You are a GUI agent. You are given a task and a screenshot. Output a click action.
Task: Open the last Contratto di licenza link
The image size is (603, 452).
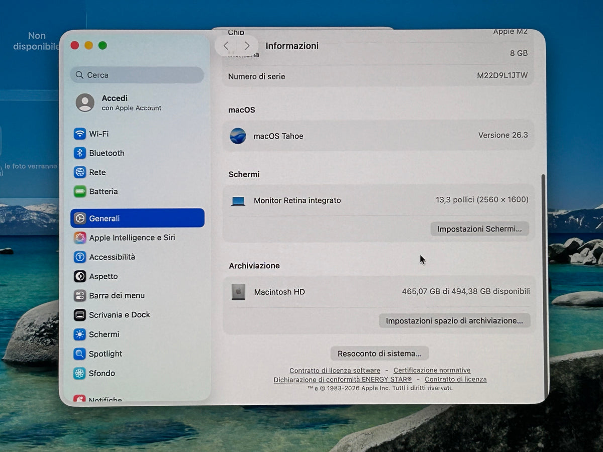456,379
